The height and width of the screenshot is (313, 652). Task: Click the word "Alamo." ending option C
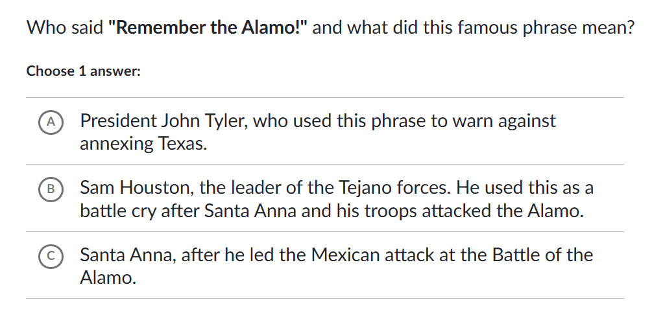108,277
